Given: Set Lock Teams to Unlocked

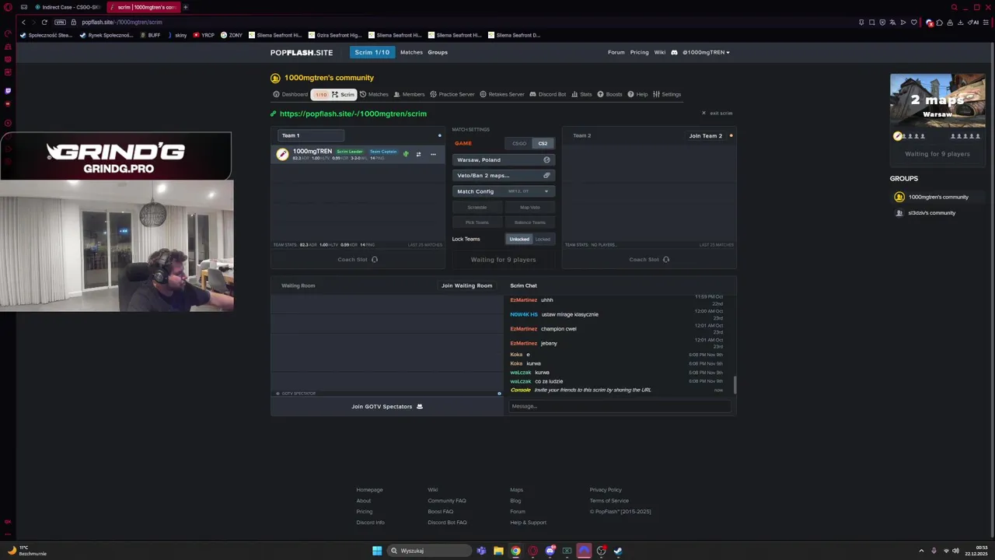Looking at the screenshot, I should pos(519,239).
